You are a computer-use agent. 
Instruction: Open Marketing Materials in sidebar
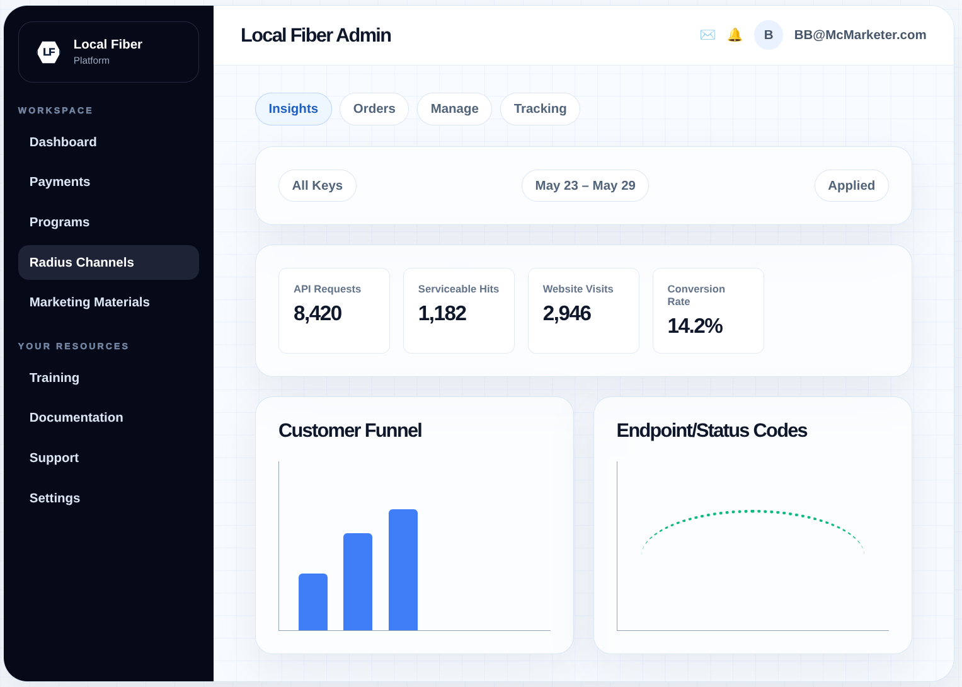pos(108,302)
